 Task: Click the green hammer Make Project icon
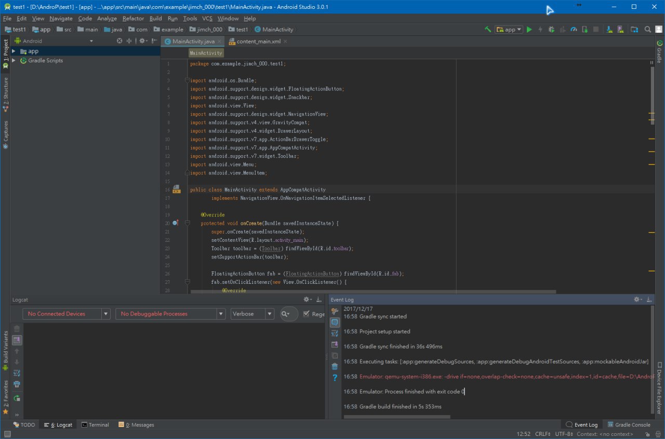[x=488, y=30]
